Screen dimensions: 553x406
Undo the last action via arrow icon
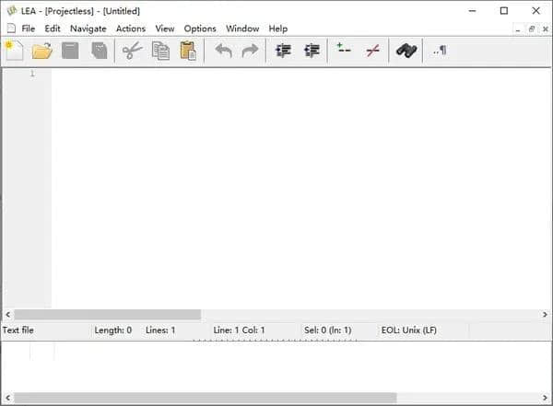(x=223, y=51)
